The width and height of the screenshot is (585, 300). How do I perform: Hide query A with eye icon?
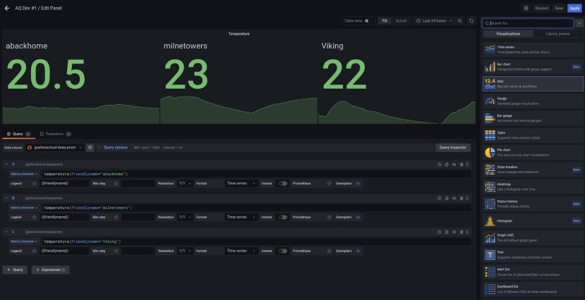click(x=454, y=164)
